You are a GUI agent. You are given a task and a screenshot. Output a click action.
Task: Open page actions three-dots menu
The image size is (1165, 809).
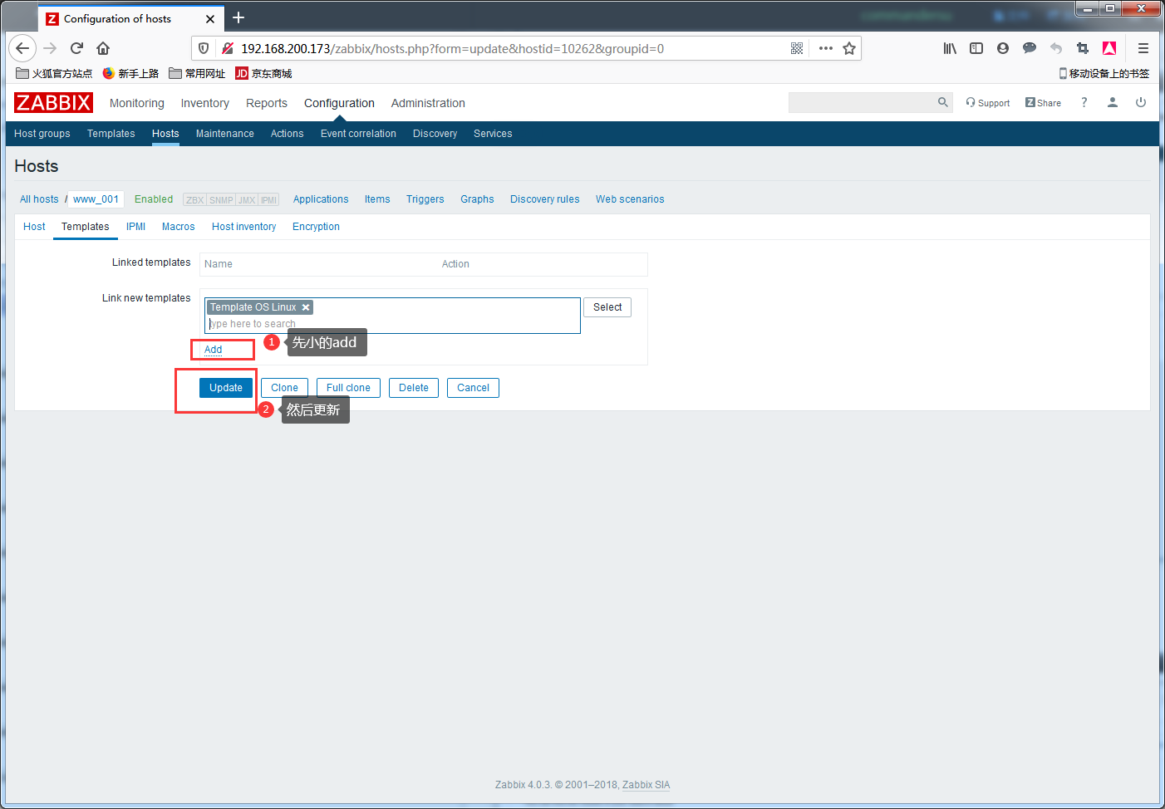(x=825, y=48)
